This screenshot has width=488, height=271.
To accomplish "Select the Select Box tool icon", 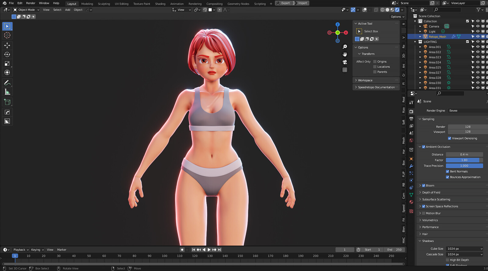I will (x=7, y=26).
